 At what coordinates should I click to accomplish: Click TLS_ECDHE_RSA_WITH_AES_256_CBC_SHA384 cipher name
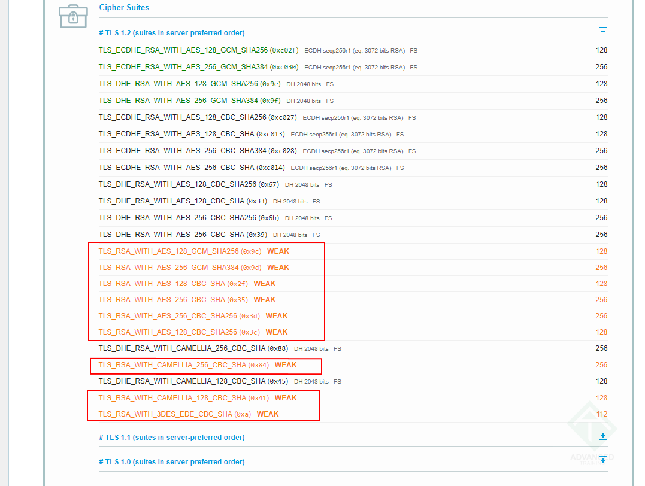pos(182,151)
